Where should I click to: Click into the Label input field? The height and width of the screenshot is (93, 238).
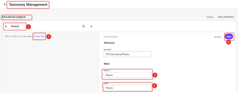point(128,88)
